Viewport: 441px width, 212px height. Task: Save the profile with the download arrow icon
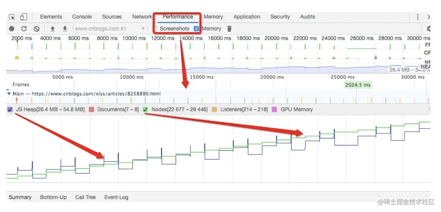pos(65,29)
